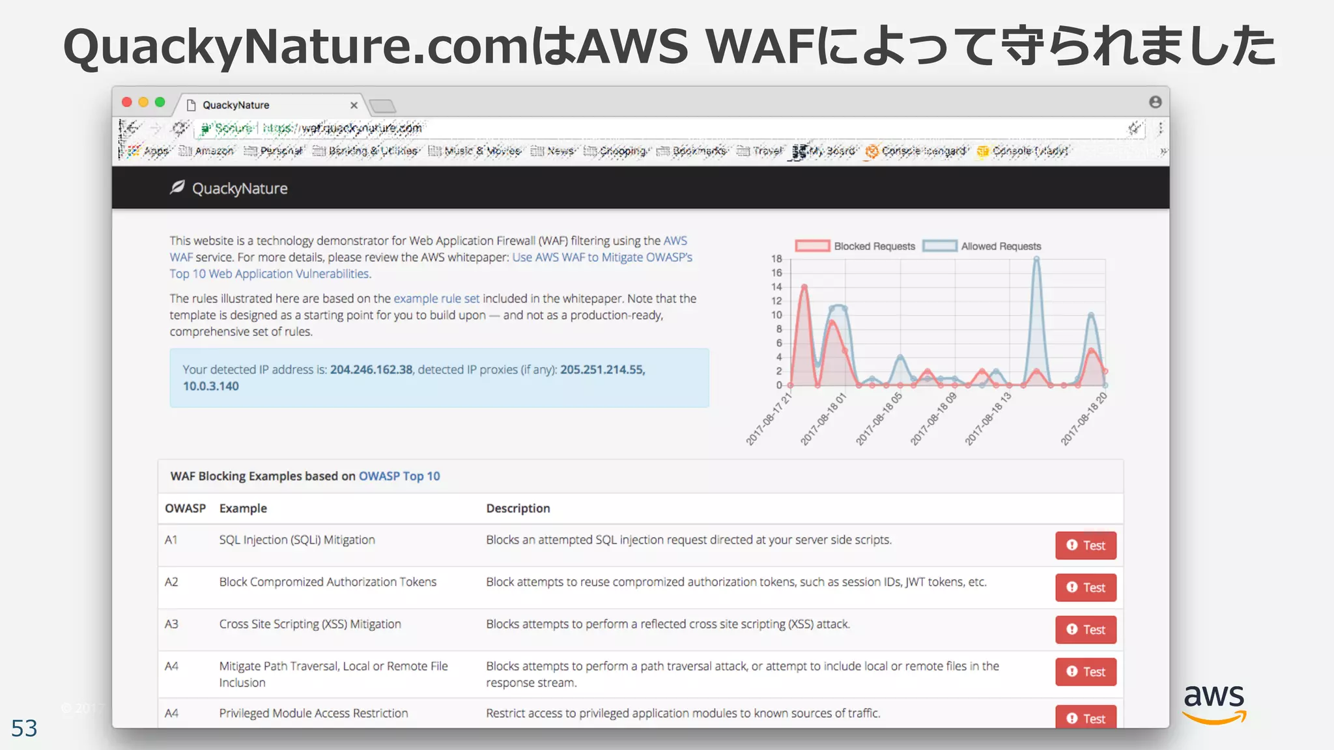Click the A3 cell in the OWASP column

(x=171, y=624)
